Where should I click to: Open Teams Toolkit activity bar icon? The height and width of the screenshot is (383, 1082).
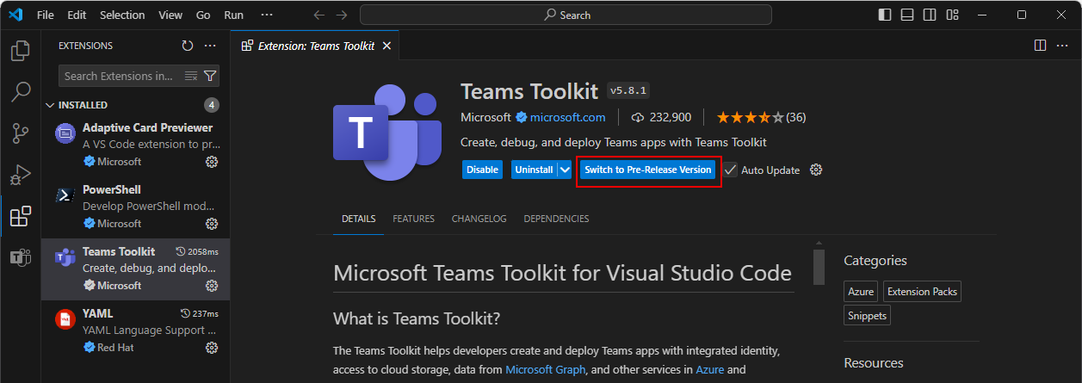(20, 257)
